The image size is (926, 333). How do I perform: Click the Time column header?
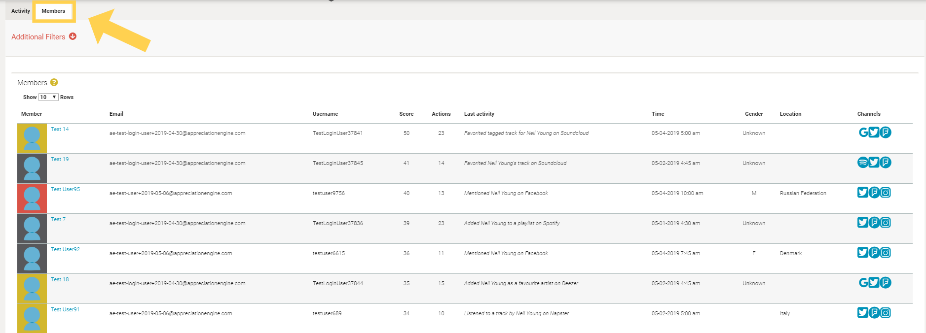click(x=658, y=114)
